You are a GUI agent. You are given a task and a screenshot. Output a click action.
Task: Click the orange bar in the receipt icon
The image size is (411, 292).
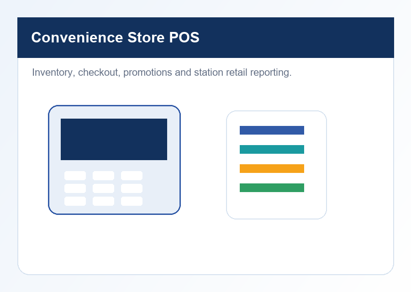coord(272,168)
